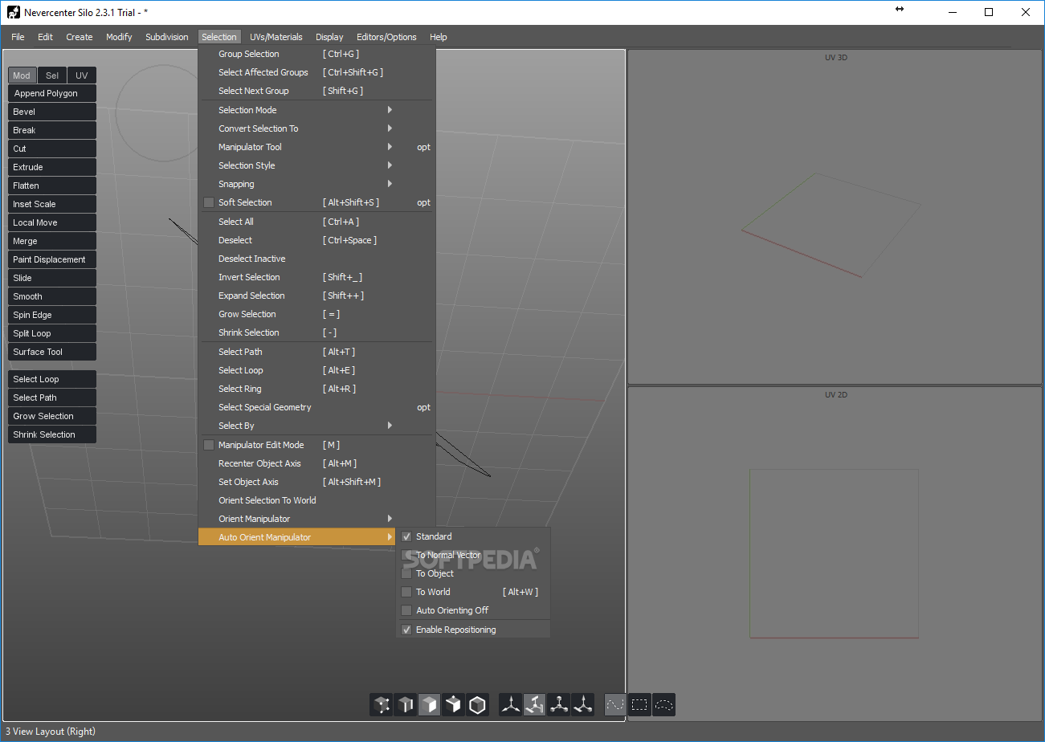Open the Edit menu
The height and width of the screenshot is (742, 1045).
(x=45, y=37)
